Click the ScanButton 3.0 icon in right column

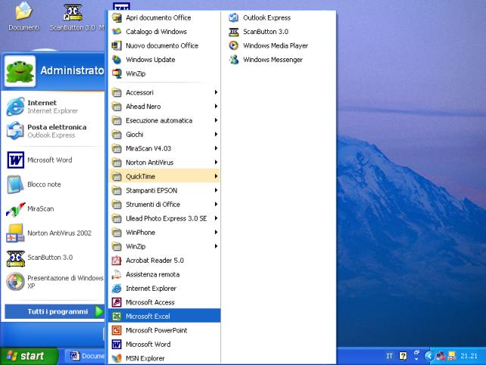click(x=234, y=32)
